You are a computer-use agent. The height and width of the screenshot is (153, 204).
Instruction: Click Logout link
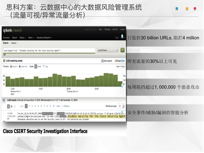(x=122, y=29)
